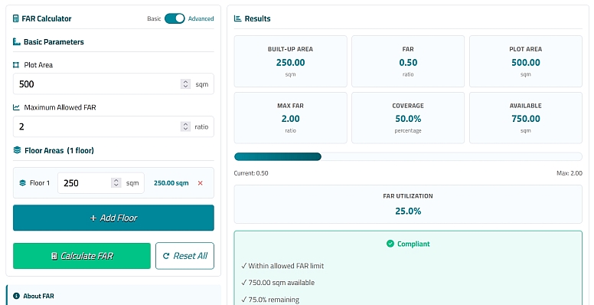Viewport: 594px width, 305px height.
Task: Click the Maximum Allowed FAR spinner arrows
Action: (185, 126)
